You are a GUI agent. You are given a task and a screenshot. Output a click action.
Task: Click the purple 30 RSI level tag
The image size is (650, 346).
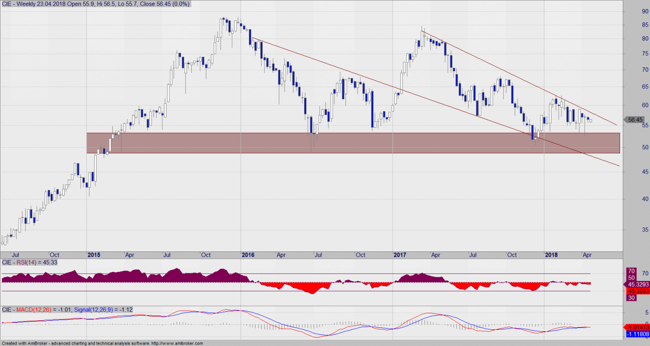(630, 298)
